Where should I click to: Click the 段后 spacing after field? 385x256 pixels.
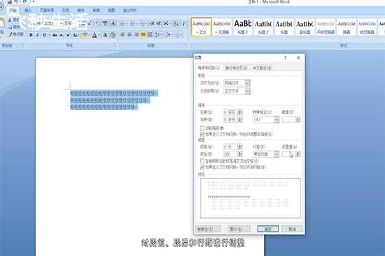point(233,154)
